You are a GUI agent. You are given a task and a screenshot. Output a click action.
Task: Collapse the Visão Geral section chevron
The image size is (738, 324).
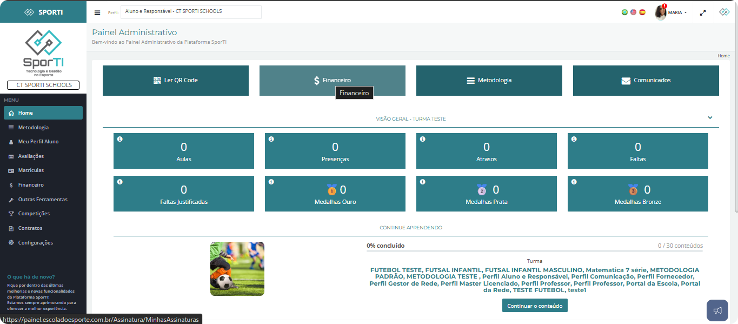(710, 118)
